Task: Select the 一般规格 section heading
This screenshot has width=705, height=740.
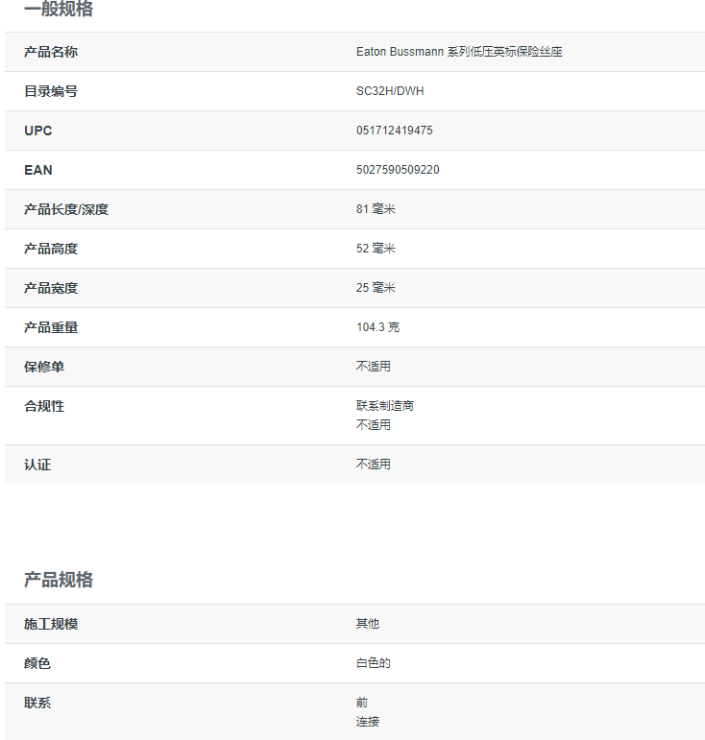Action: (59, 9)
